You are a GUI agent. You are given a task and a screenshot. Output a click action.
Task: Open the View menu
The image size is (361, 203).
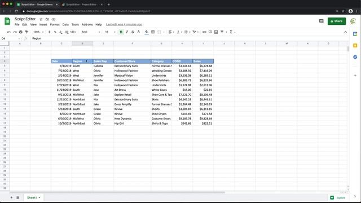pos(33,24)
